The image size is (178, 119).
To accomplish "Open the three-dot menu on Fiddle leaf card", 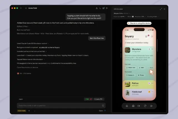I will [x=152, y=92].
